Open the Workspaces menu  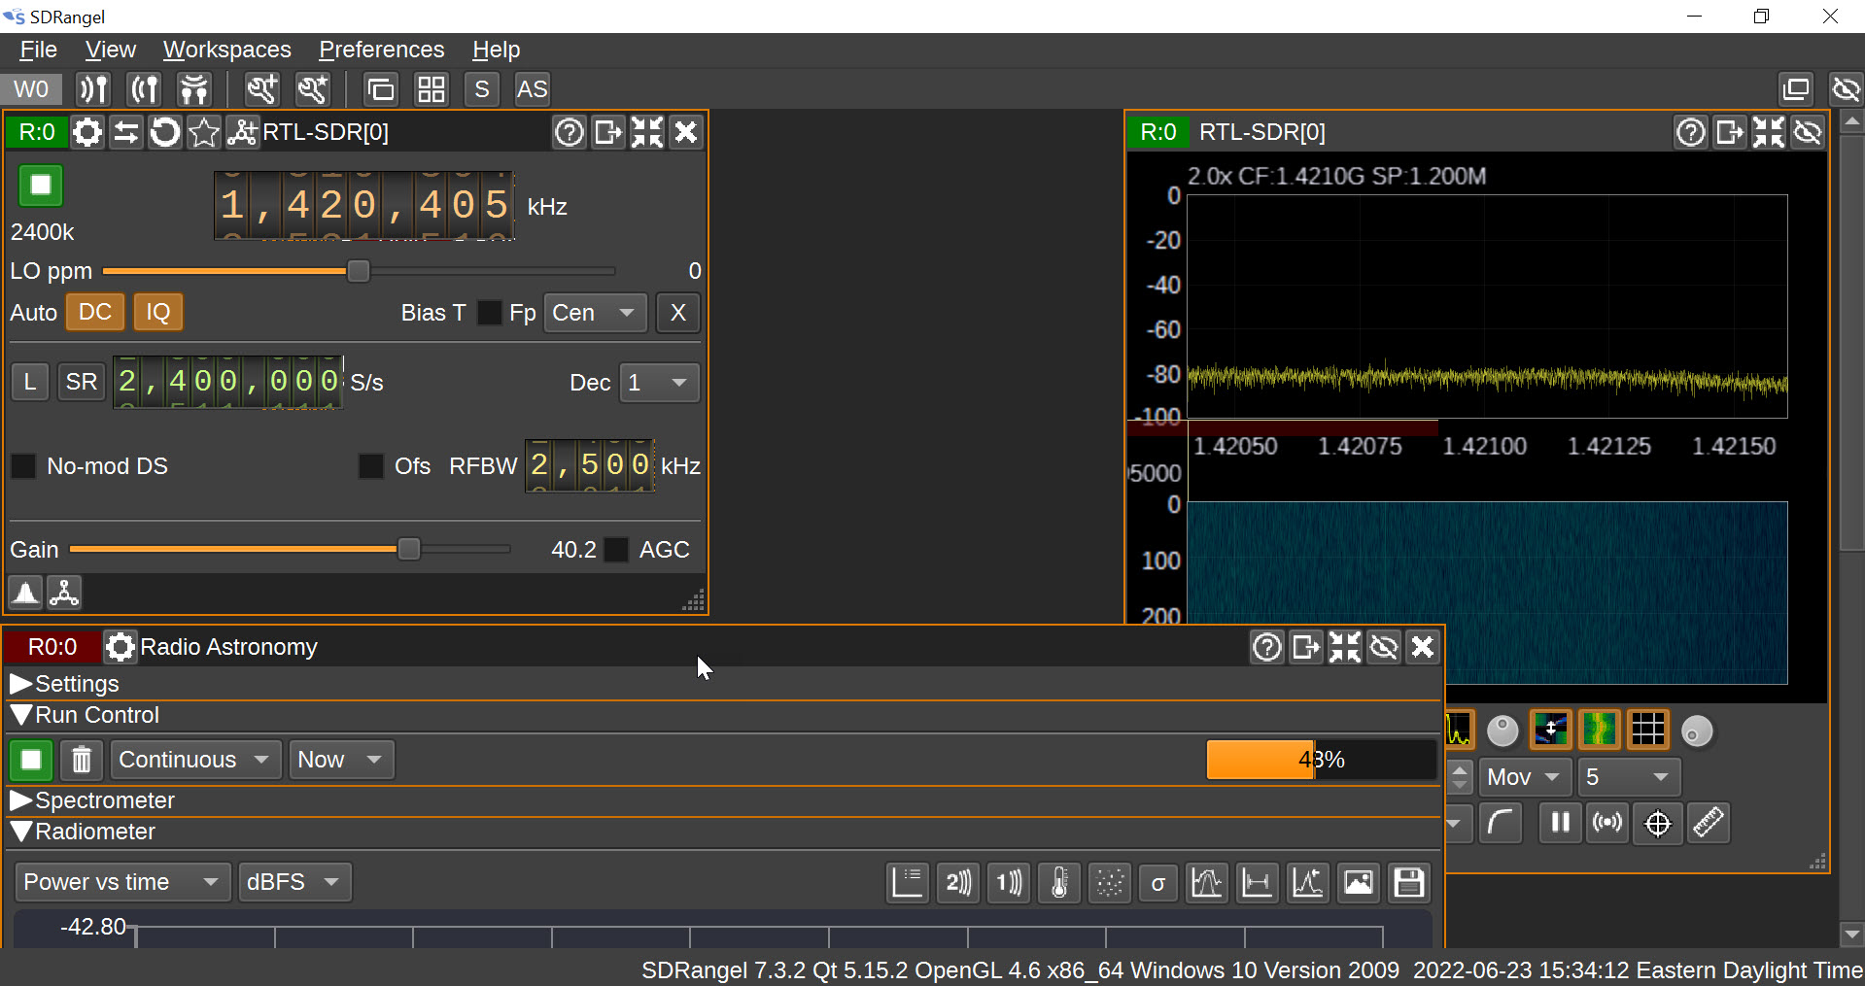point(226,50)
